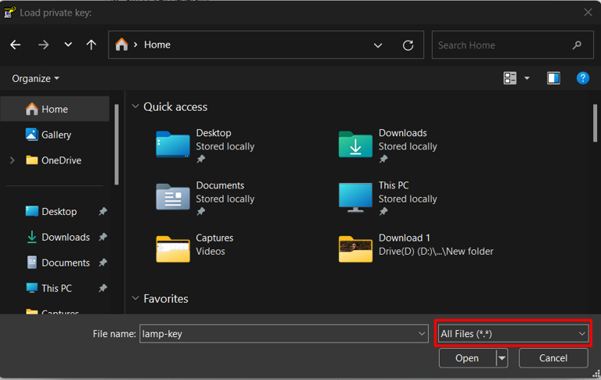Click the PuTTY key icon in title bar
This screenshot has width=601, height=380.
[x=9, y=13]
